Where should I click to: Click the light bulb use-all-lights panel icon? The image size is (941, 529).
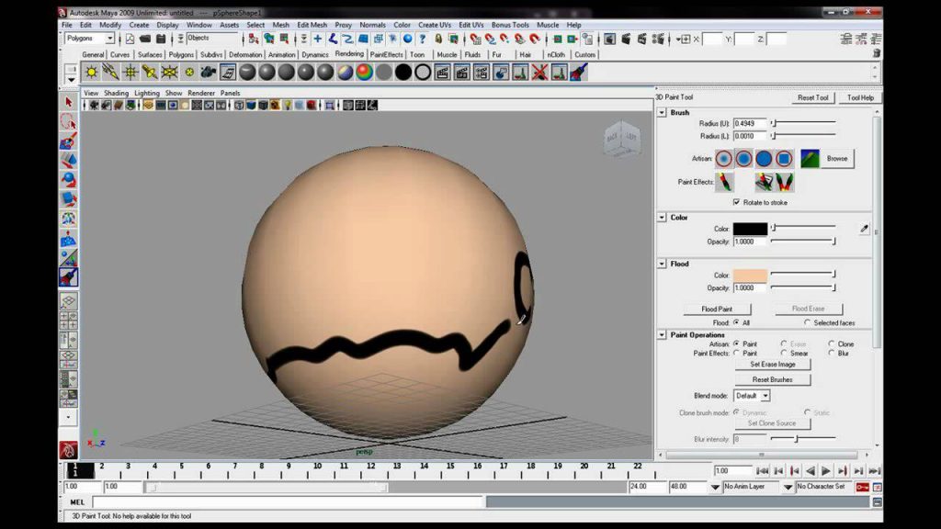(x=287, y=106)
